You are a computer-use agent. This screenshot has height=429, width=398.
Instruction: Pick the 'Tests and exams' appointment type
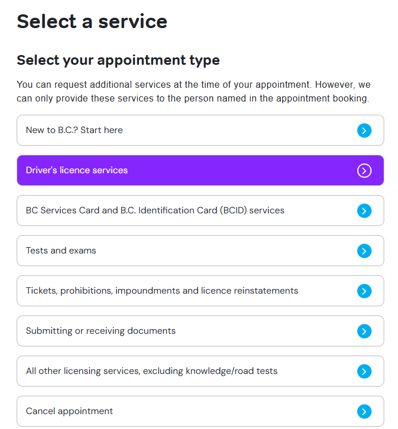pos(61,251)
